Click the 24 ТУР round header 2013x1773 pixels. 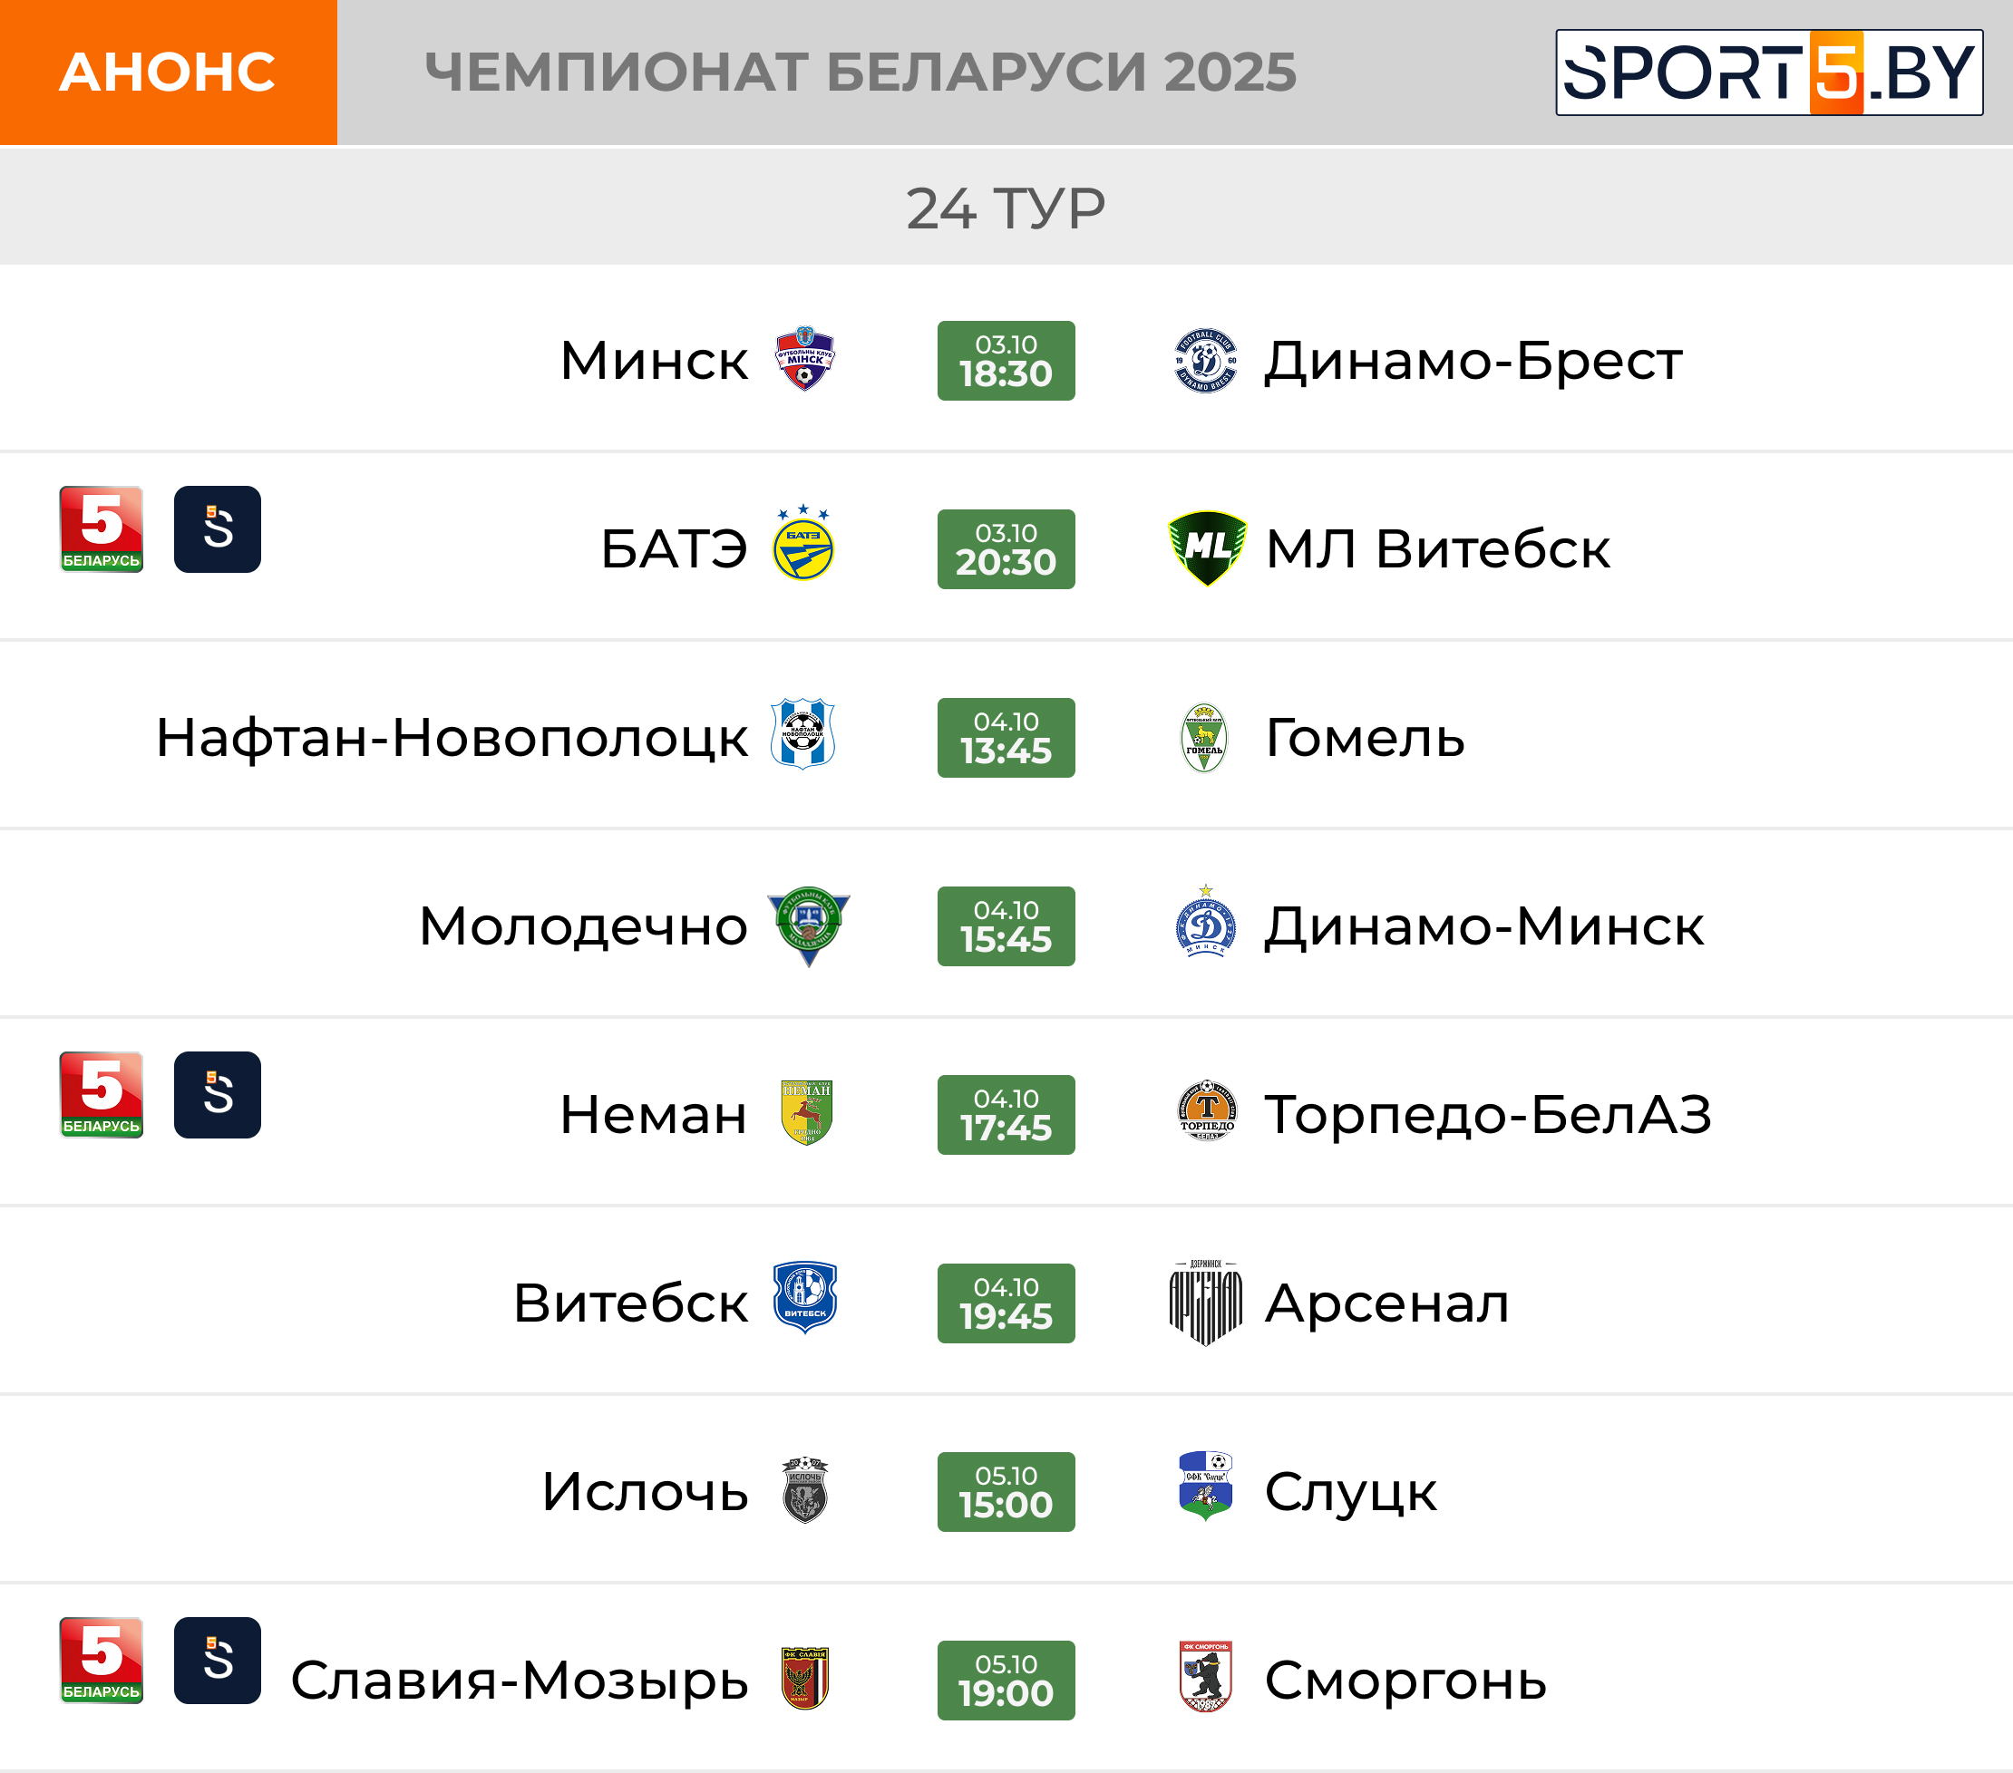pos(1006,208)
